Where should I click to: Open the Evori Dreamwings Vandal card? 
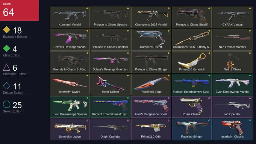click(x=232, y=84)
